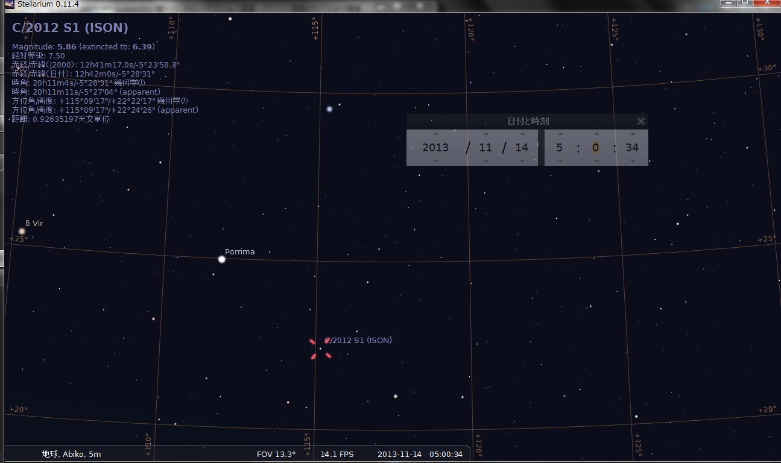Viewport: 781px width, 463px height.
Task: Click the 14.1 FPS readout
Action: click(337, 454)
